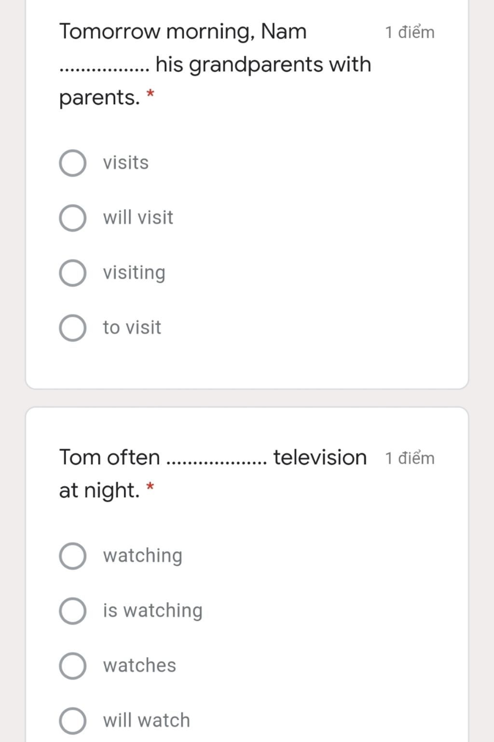Viewport: 494px width, 742px height.
Task: Click the 'Tom often' question text
Action: pyautogui.click(x=110, y=457)
